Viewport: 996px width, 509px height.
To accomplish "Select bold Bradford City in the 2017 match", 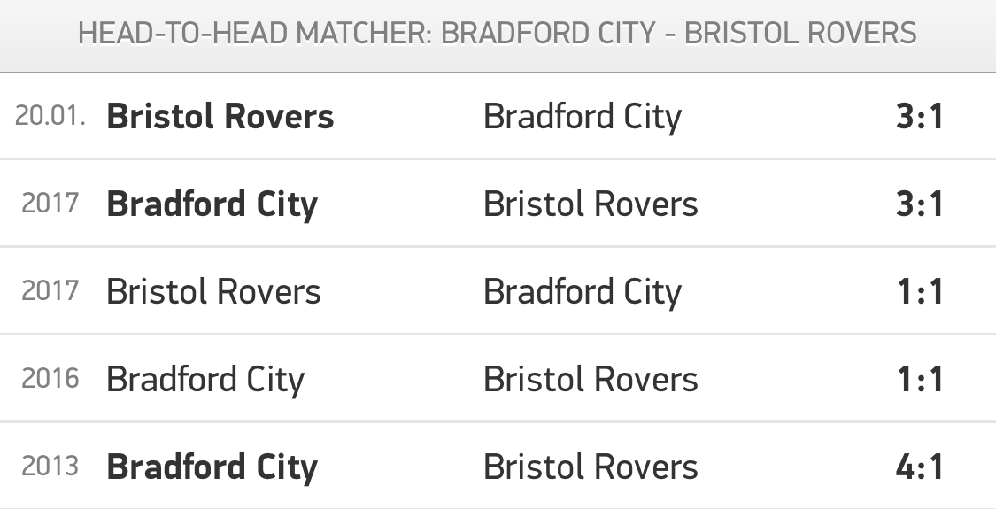I will pos(212,205).
